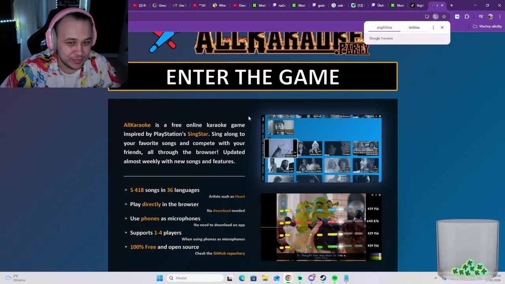Switch to the 'Use C' Gmail tab
Viewport: 505px width, 284px height.
point(179,5)
